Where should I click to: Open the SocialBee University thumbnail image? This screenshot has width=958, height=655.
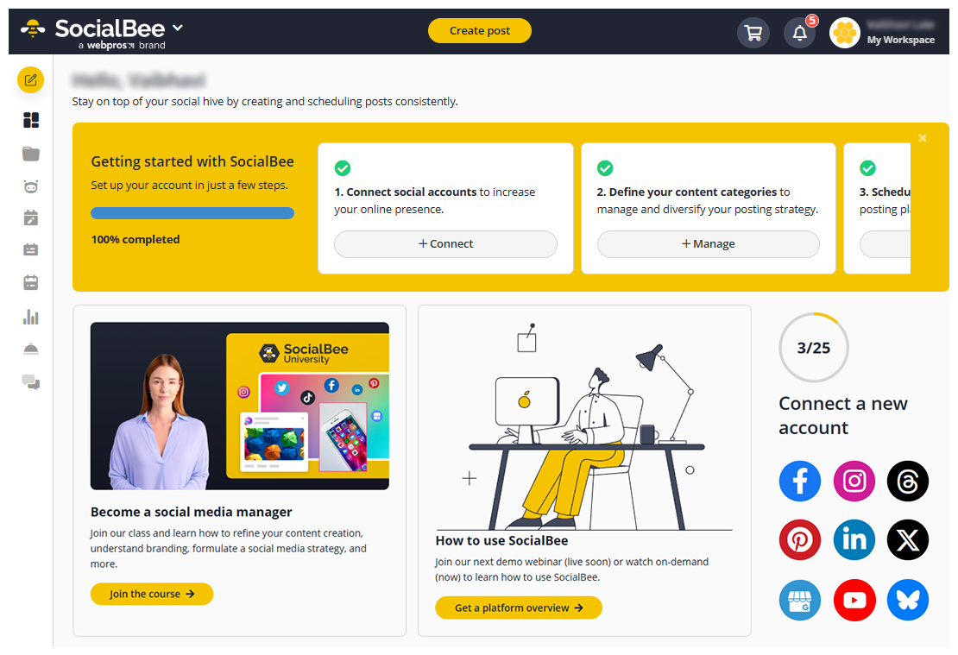[240, 406]
